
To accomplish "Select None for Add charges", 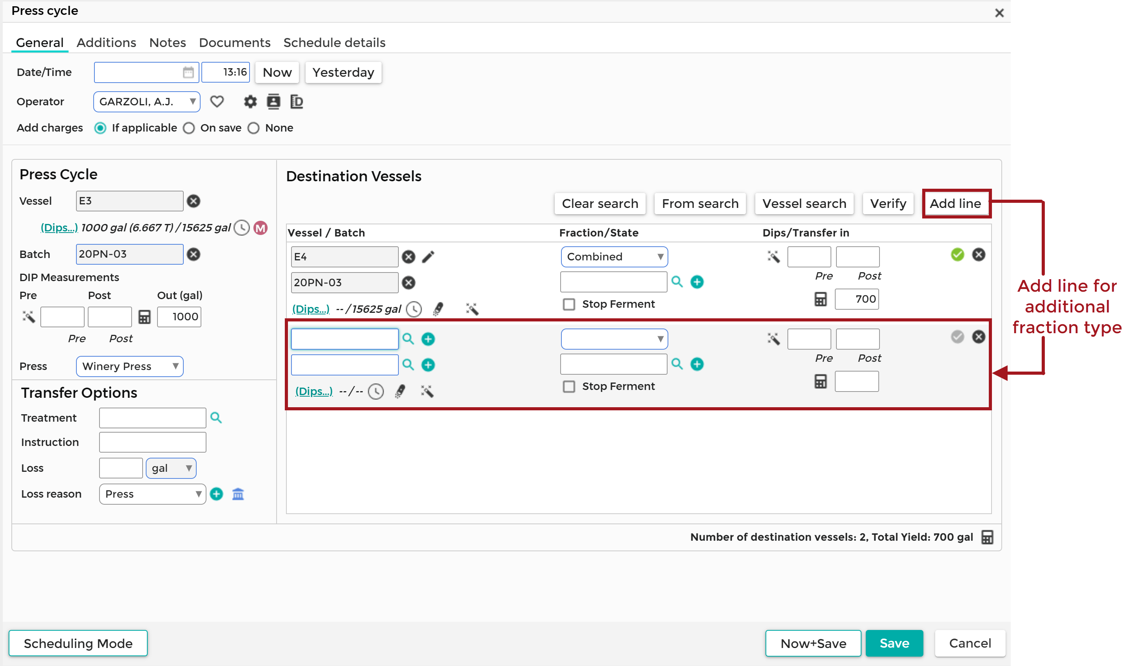I will (x=254, y=128).
